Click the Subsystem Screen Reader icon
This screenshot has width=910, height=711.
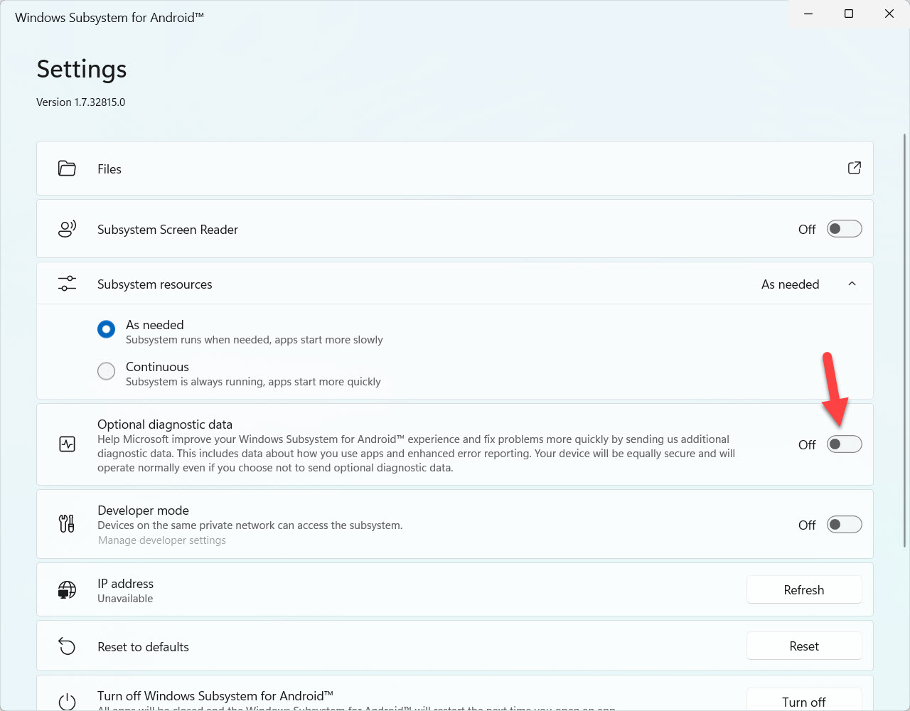point(67,229)
